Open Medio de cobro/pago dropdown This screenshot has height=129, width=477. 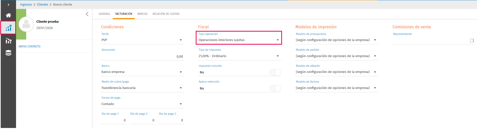[142, 88]
